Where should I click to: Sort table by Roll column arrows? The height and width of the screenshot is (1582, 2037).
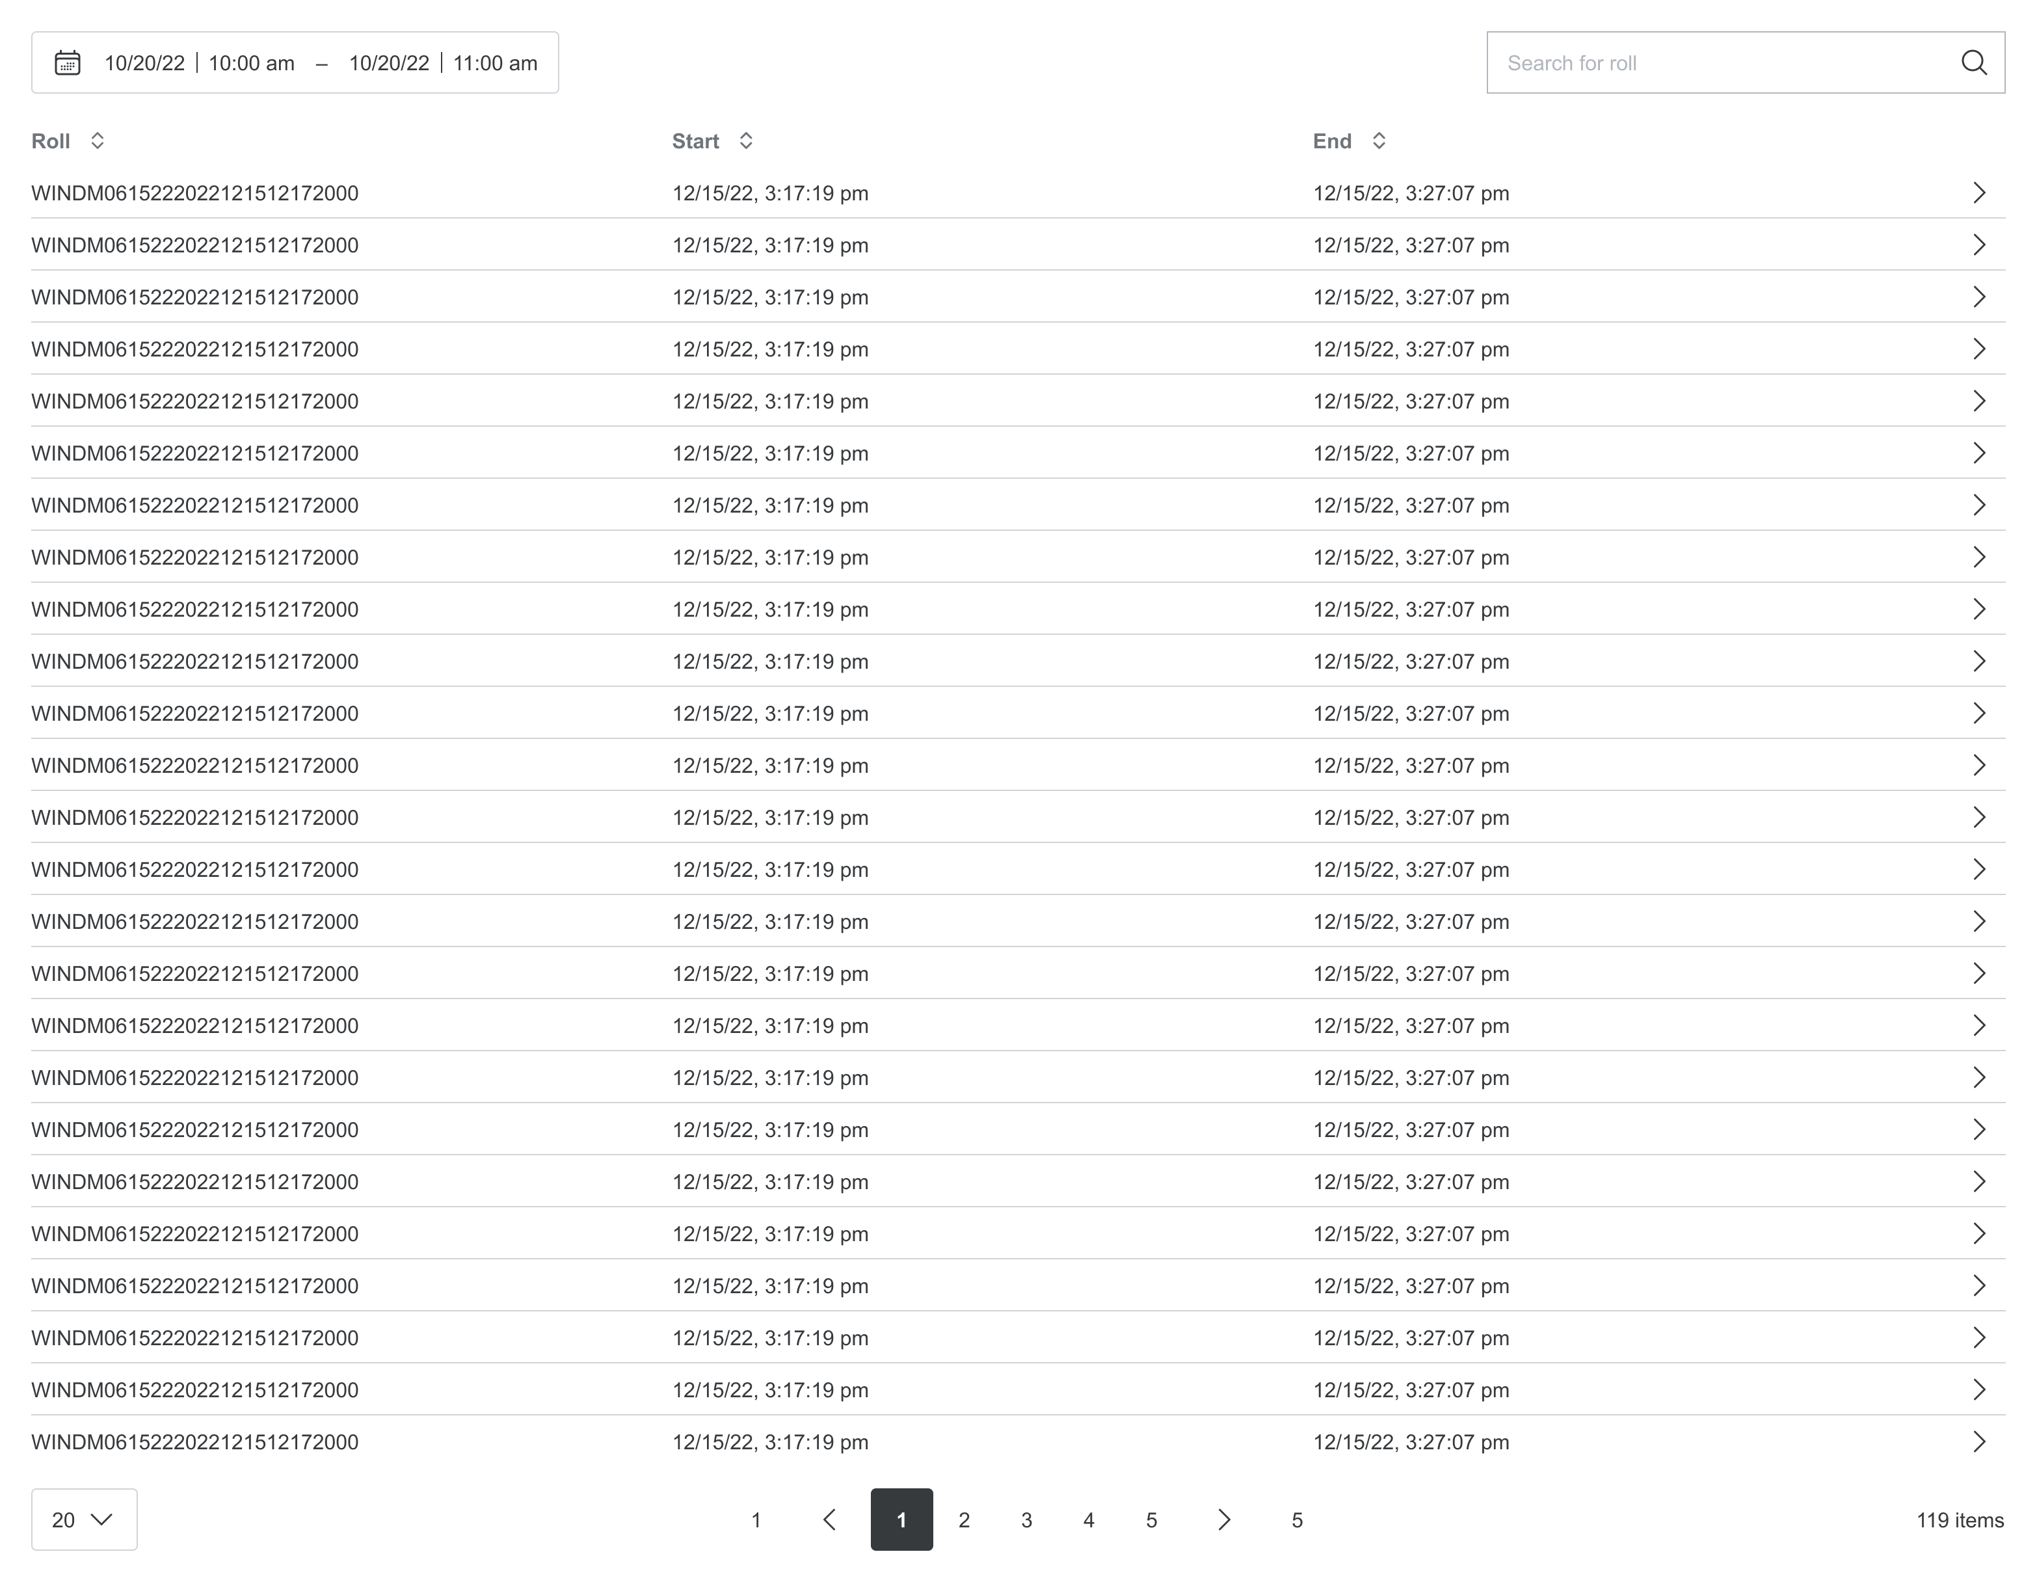point(97,141)
